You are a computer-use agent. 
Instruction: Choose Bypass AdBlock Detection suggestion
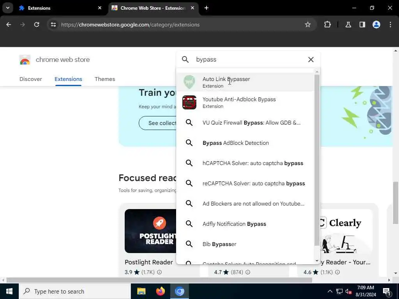pos(245,143)
